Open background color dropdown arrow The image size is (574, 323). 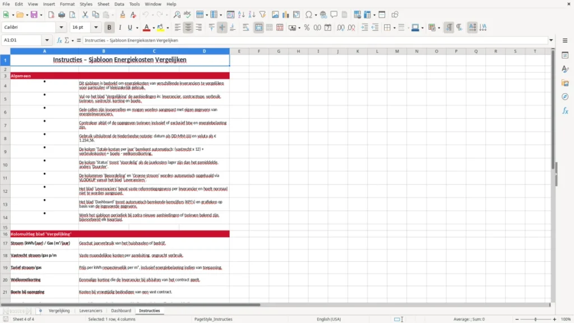(x=168, y=28)
